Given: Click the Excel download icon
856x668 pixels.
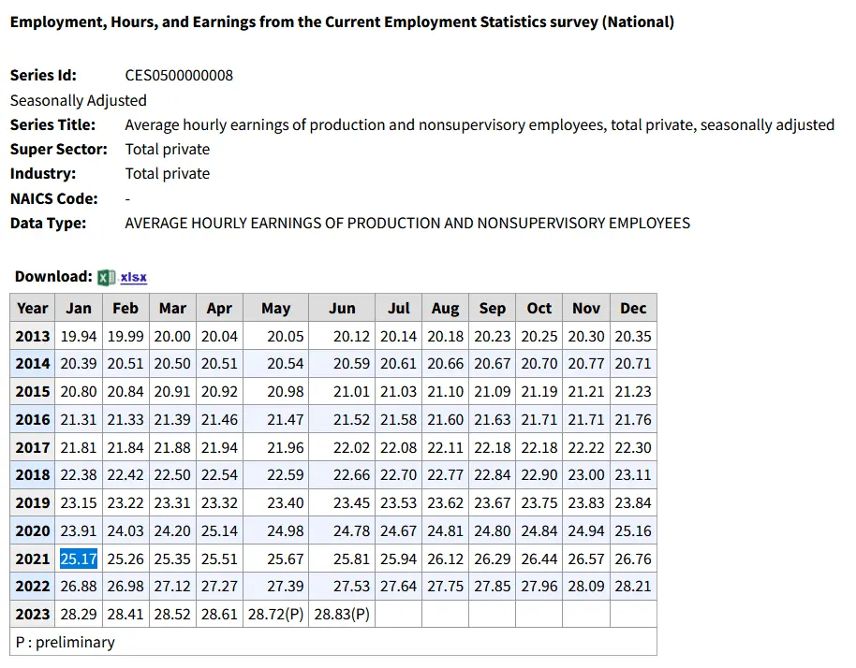Looking at the screenshot, I should [107, 277].
